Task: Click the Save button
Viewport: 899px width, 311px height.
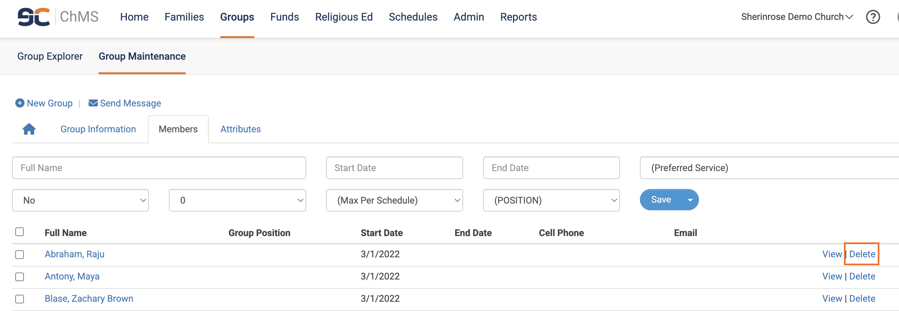Action: [x=660, y=200]
